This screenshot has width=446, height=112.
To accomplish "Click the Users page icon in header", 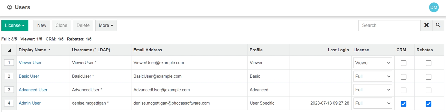I will [x=10, y=7].
